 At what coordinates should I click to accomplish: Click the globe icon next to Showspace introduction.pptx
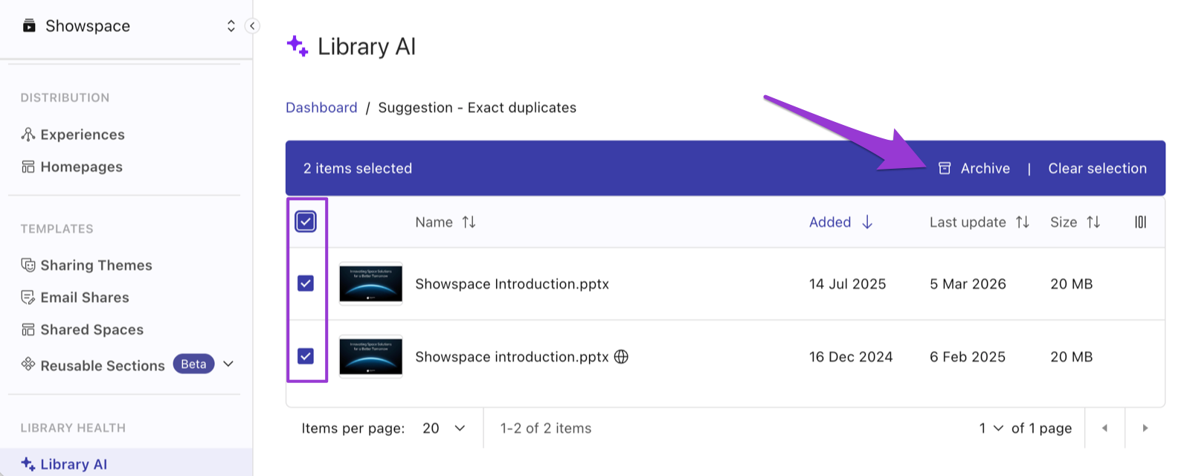click(x=621, y=356)
